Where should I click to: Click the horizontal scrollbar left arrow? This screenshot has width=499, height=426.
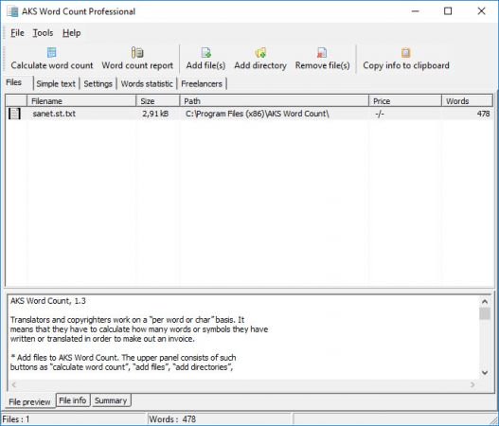13,385
